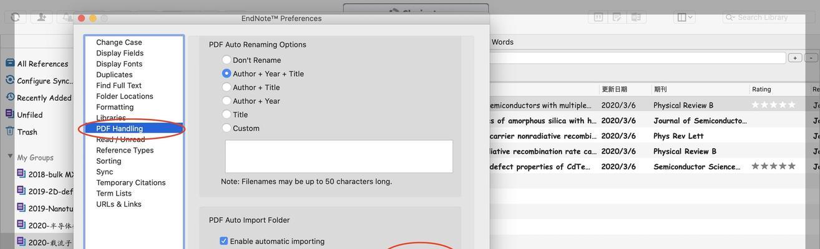The width and height of the screenshot is (820, 249).
Task: Select the Custom renaming option
Action: point(227,128)
